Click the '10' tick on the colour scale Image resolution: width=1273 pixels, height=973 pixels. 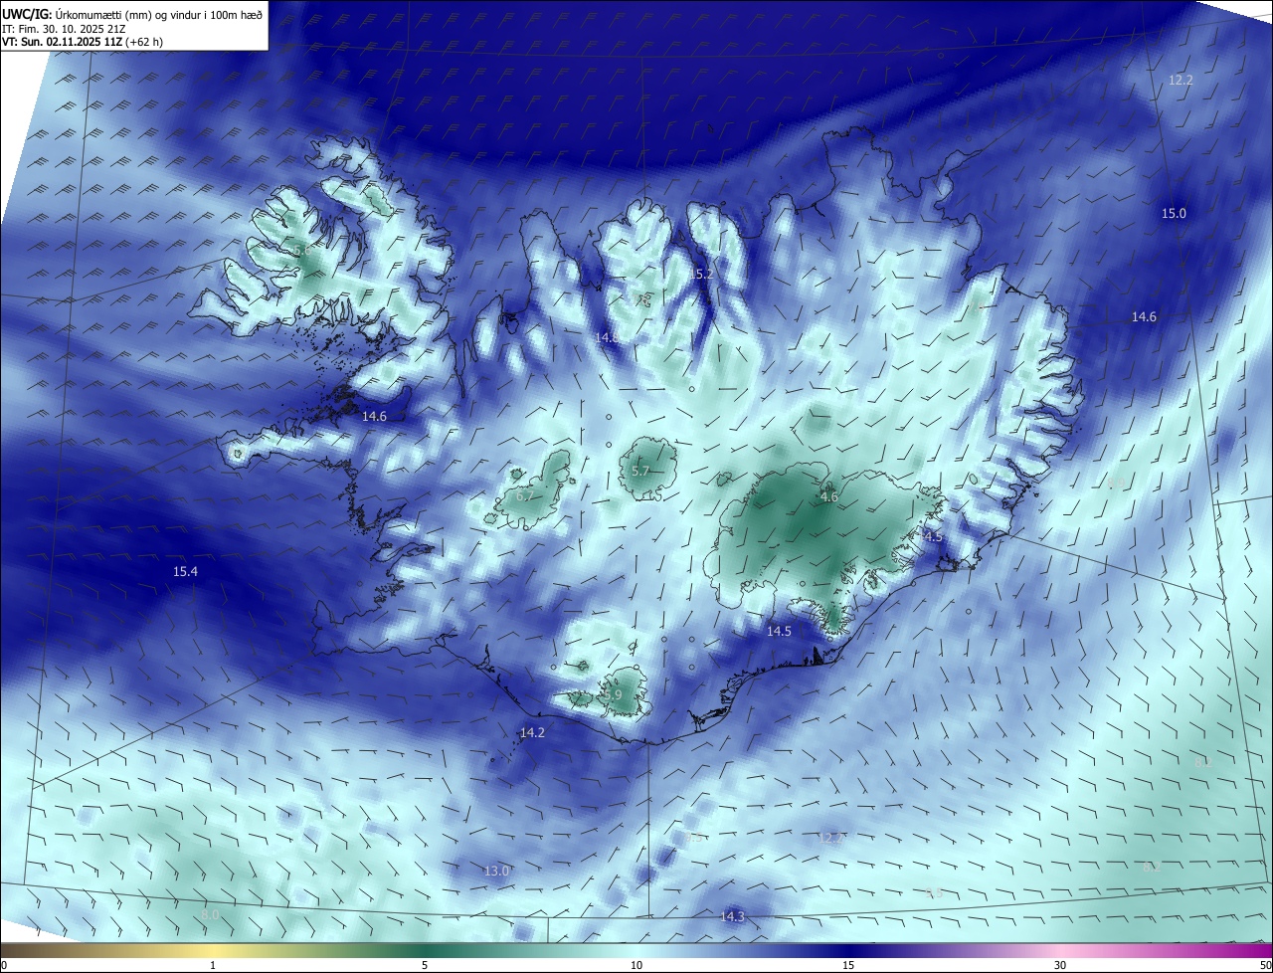[636, 965]
